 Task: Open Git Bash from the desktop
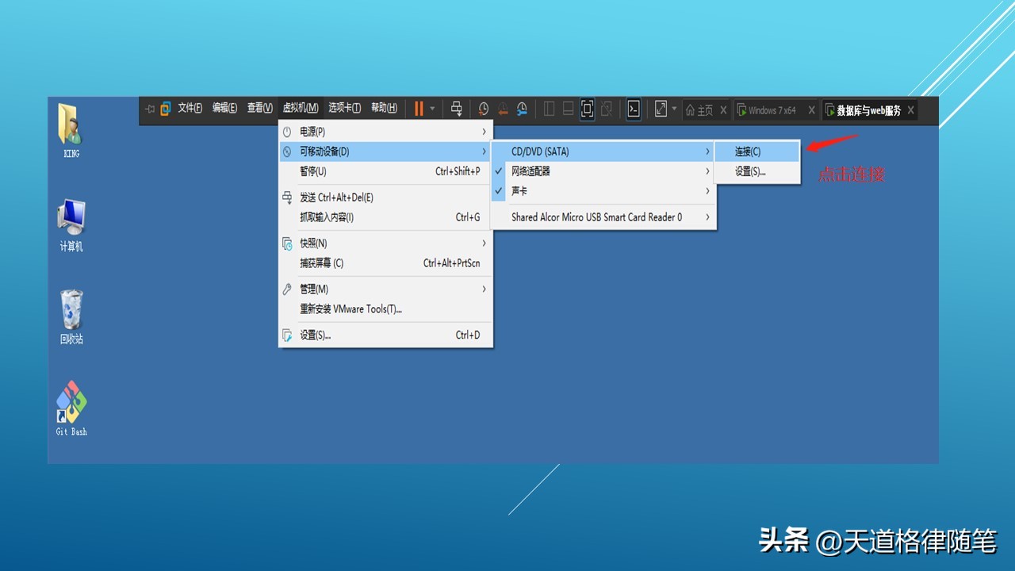[70, 406]
